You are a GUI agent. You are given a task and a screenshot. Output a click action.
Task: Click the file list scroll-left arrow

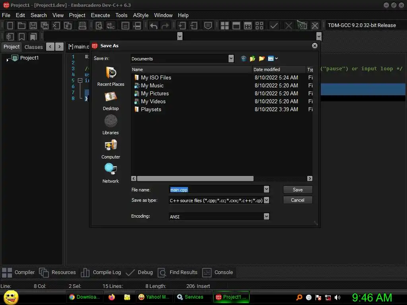(x=134, y=178)
